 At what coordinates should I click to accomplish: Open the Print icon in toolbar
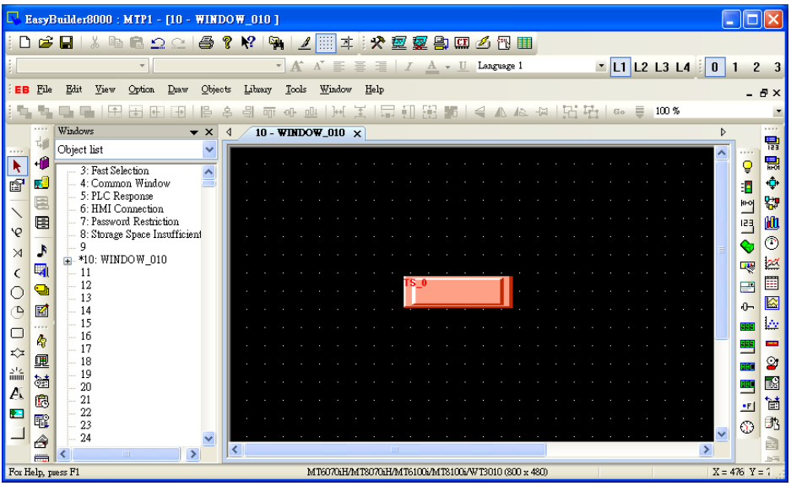pos(206,43)
